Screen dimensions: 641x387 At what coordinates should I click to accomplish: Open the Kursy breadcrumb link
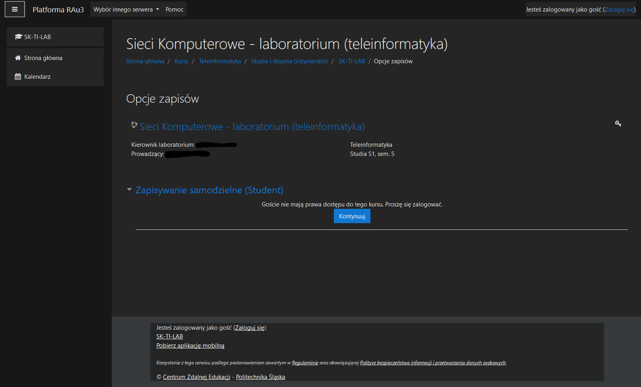click(181, 61)
